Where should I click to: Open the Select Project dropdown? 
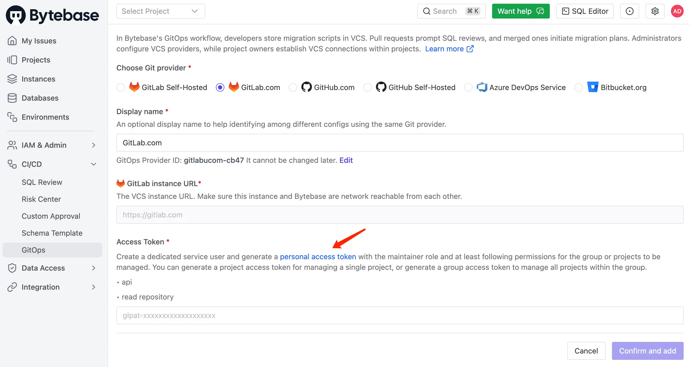(161, 11)
